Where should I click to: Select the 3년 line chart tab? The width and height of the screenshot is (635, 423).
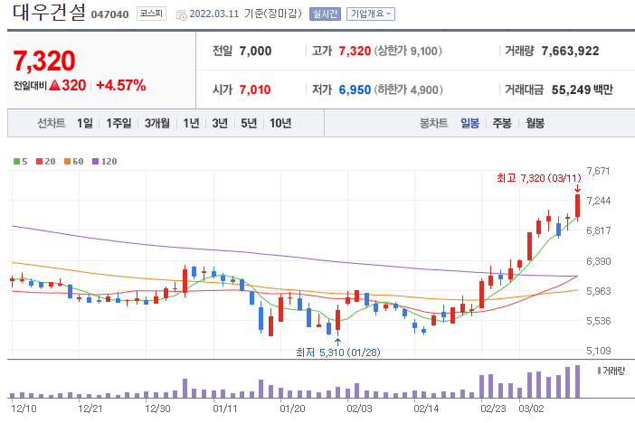tap(220, 123)
